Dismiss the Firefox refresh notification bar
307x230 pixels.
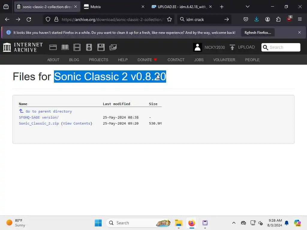tap(300, 32)
